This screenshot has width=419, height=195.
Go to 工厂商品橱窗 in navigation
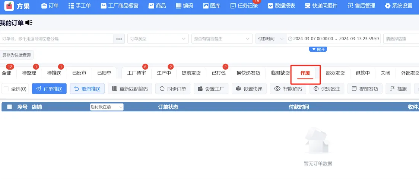[x=120, y=6]
